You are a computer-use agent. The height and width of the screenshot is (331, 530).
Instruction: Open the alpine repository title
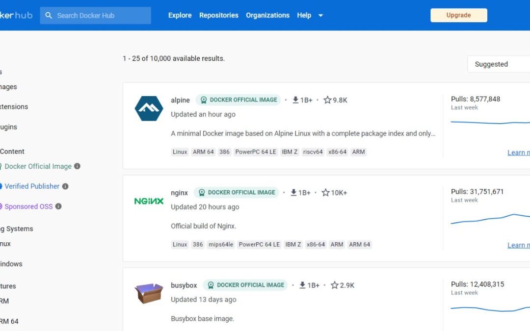tap(180, 101)
